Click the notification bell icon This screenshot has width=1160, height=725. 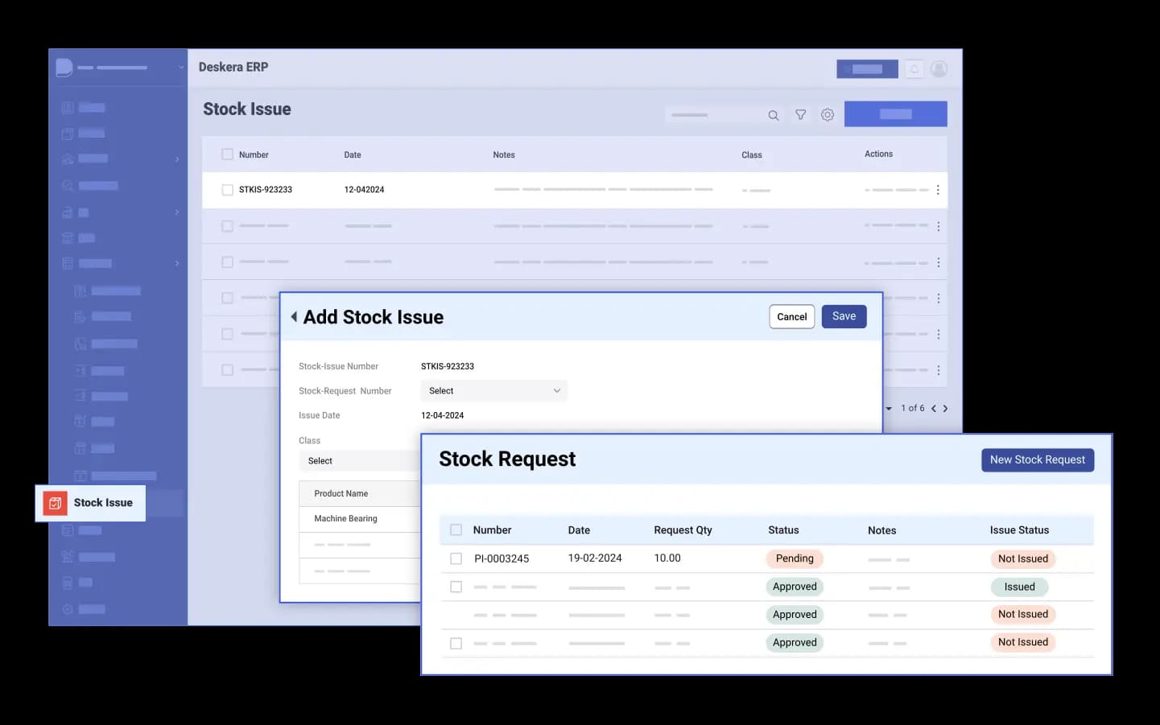tap(914, 69)
